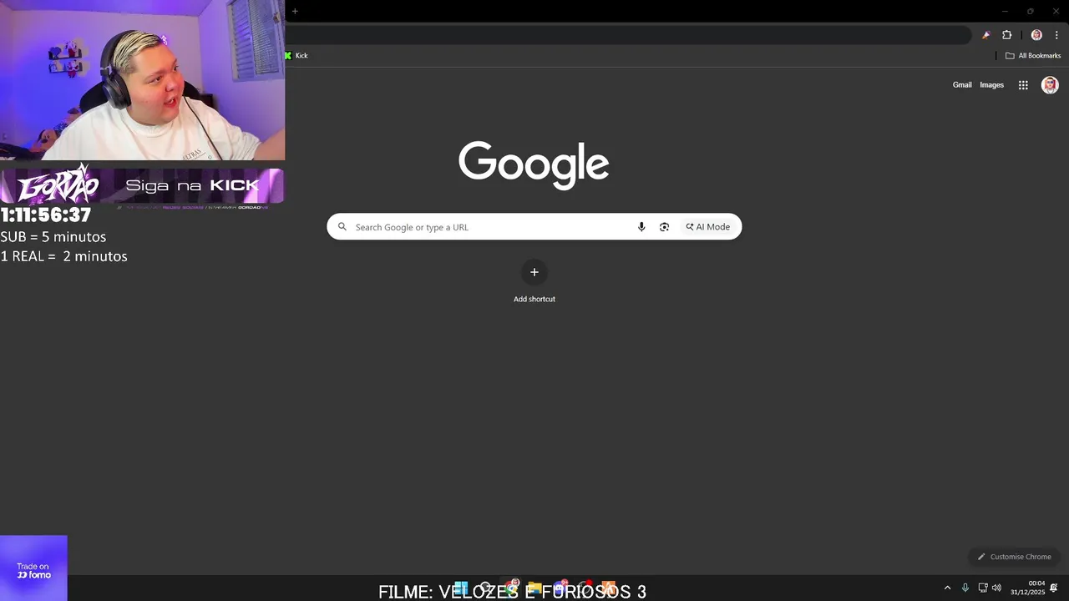Open the clock showing 00:04 31/12/2025

(x=1027, y=588)
